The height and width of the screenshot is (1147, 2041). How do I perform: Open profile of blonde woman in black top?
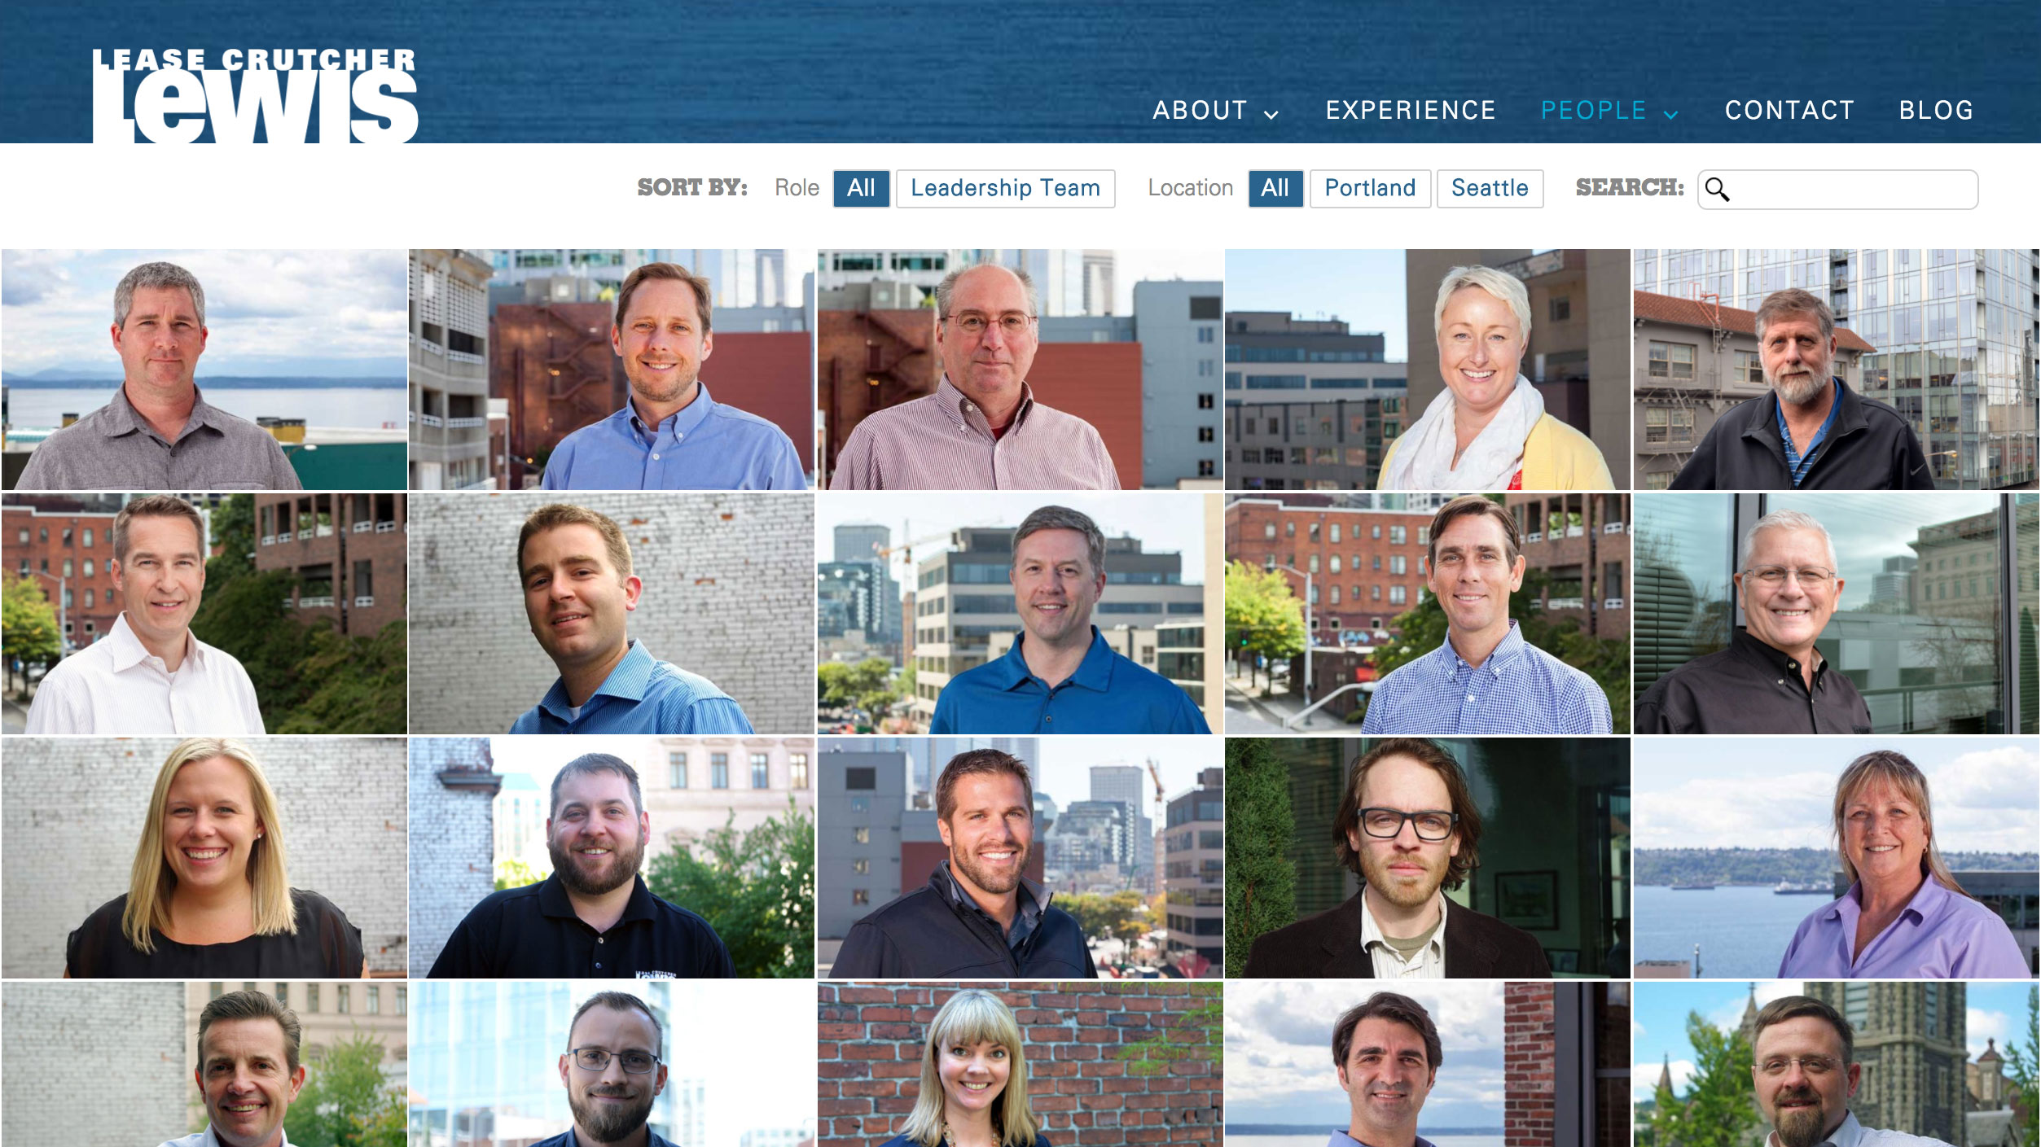[204, 857]
